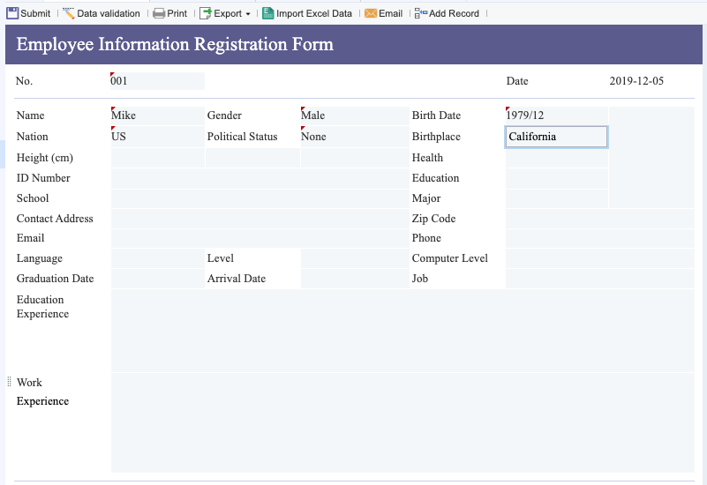707x485 pixels.
Task: Click the Computer Level input field
Action: pos(599,258)
